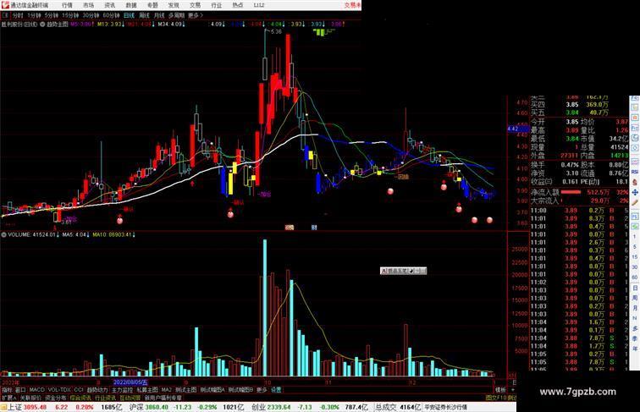Click the RSI indicator icon in right sidebar
640x412 pixels.
pos(635,172)
